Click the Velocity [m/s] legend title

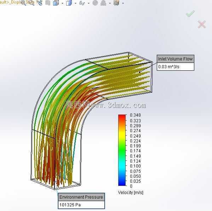tap(131, 193)
